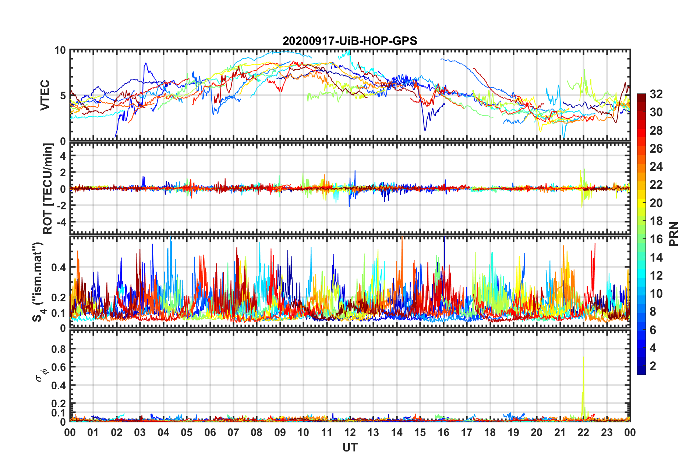
Task: Click the 12 tick on the UT axis
Action: point(350,432)
